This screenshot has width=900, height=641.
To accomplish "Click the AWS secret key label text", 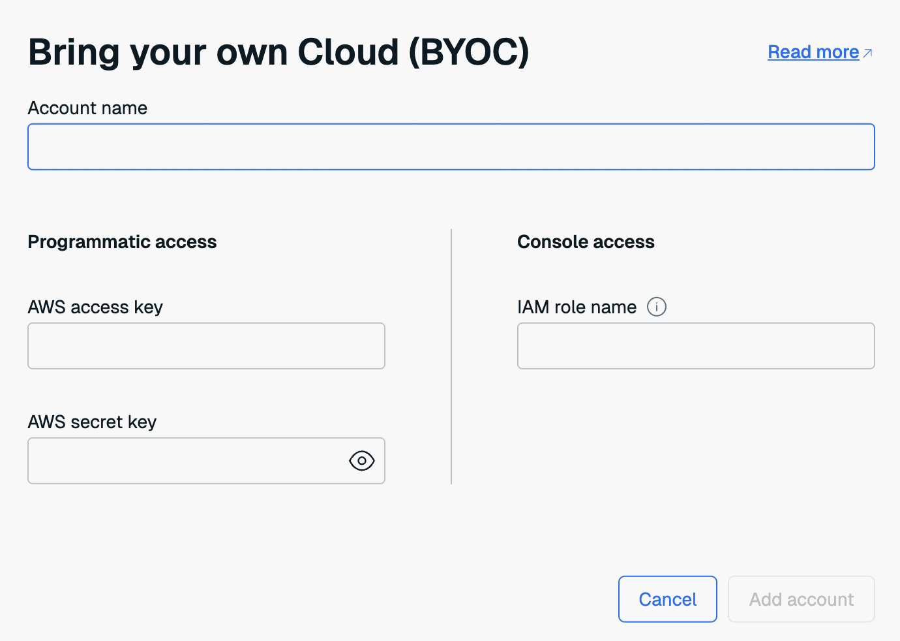I will (x=92, y=422).
